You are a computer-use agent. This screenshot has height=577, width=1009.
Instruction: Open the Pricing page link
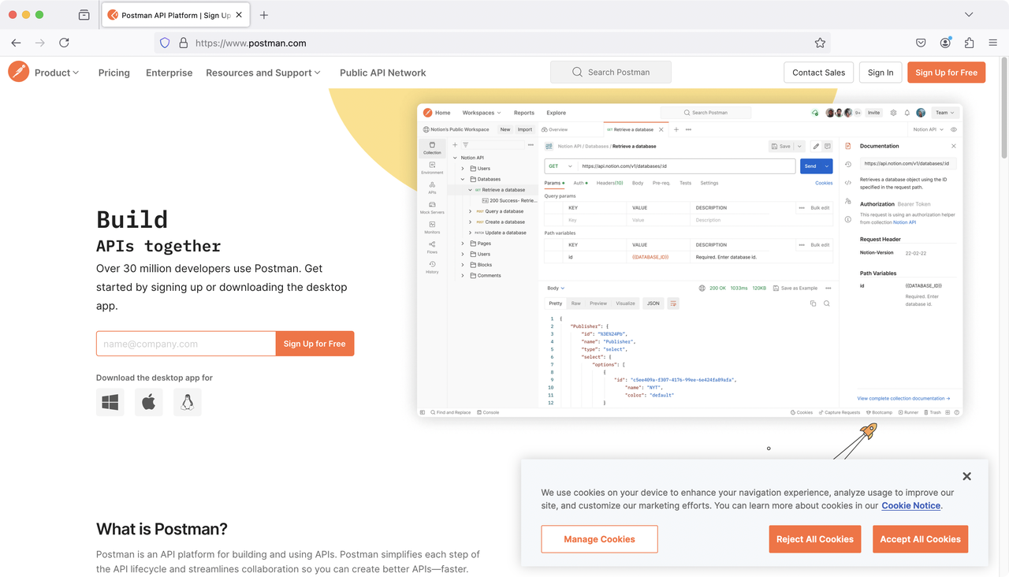(x=114, y=73)
